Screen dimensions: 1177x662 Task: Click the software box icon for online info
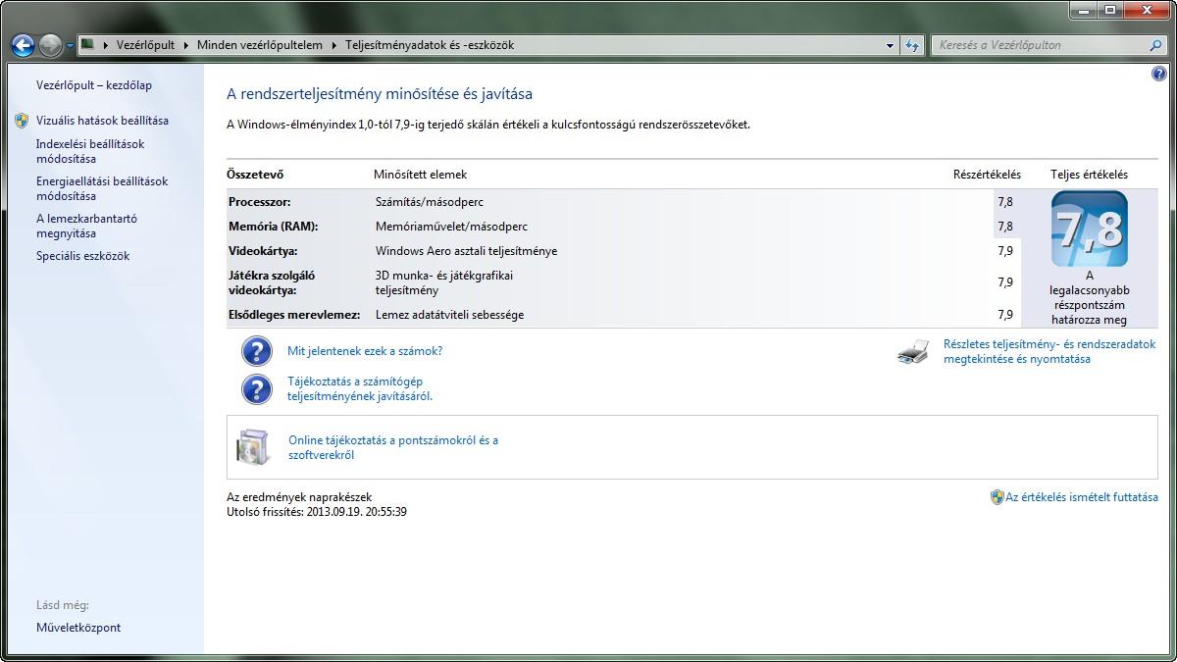[252, 447]
